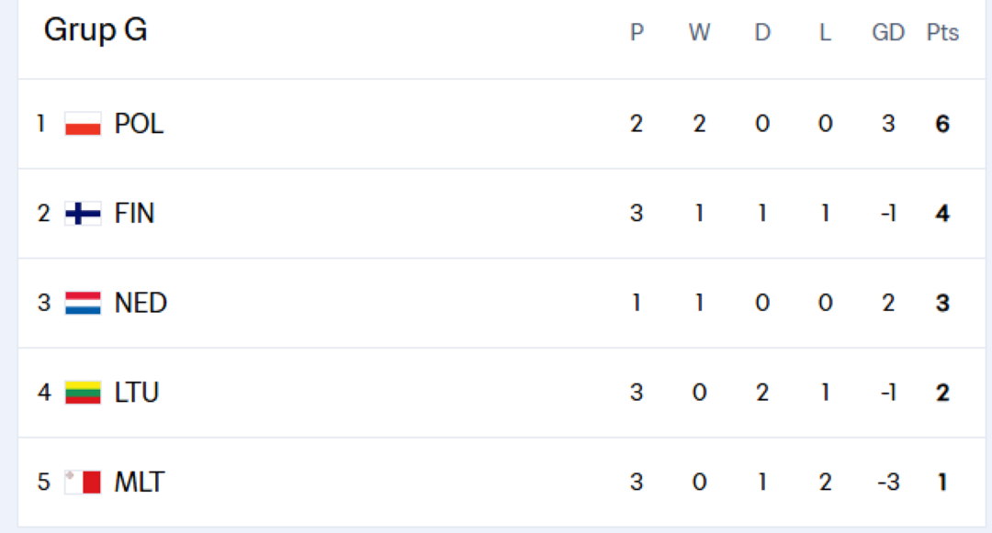This screenshot has width=992, height=533.
Task: Open the MLT team link
Action: pos(140,483)
